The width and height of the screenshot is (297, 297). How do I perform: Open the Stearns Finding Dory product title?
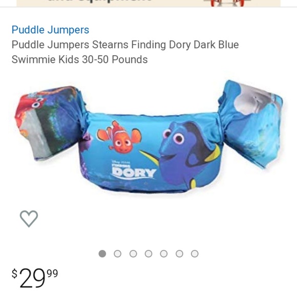click(125, 52)
